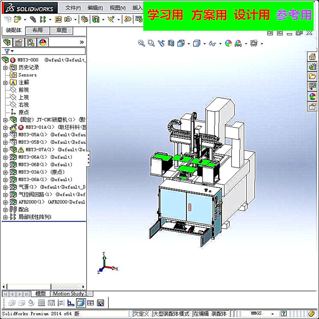
Task: Click the Apply Scene icon
Action: pyautogui.click(x=238, y=43)
